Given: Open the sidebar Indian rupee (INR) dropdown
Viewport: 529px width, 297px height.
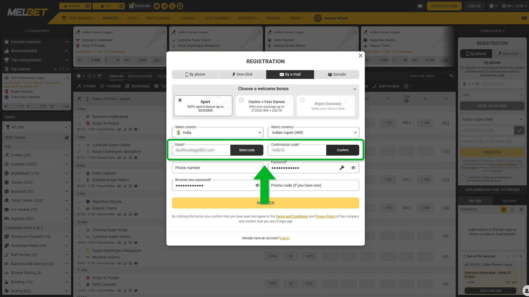Looking at the screenshot, I should [x=492, y=119].
